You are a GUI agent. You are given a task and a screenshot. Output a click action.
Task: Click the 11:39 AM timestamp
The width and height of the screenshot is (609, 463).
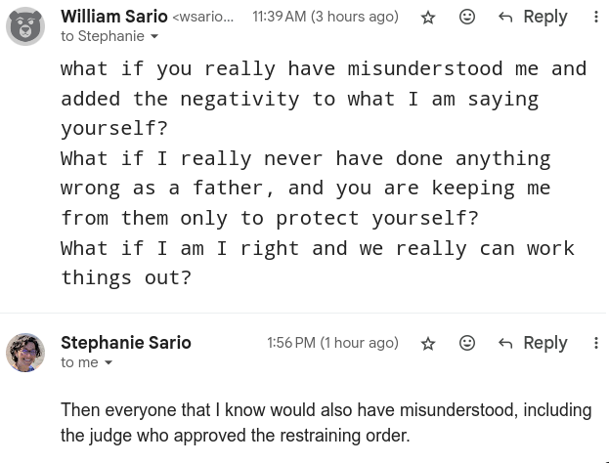(x=326, y=18)
